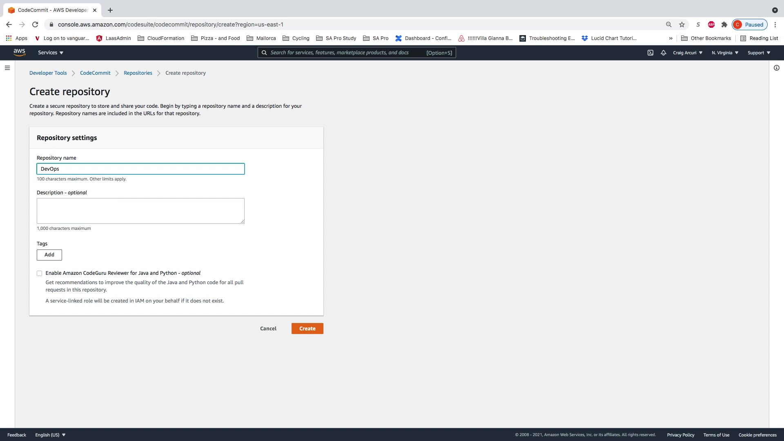
Task: Expand the Craig Arcuri account menu
Action: coord(688,53)
